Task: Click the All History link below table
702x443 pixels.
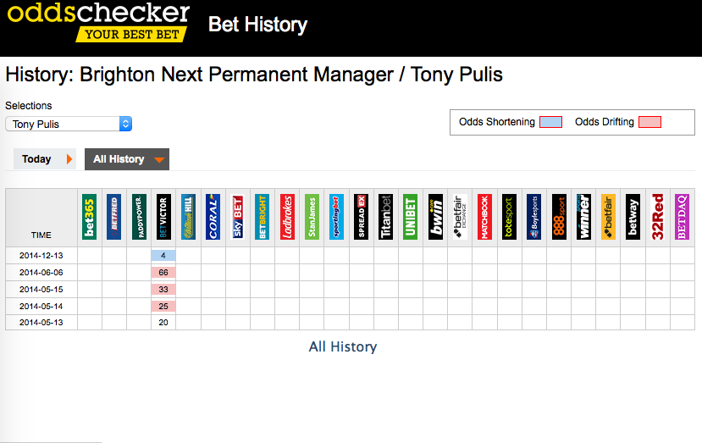Action: click(342, 346)
